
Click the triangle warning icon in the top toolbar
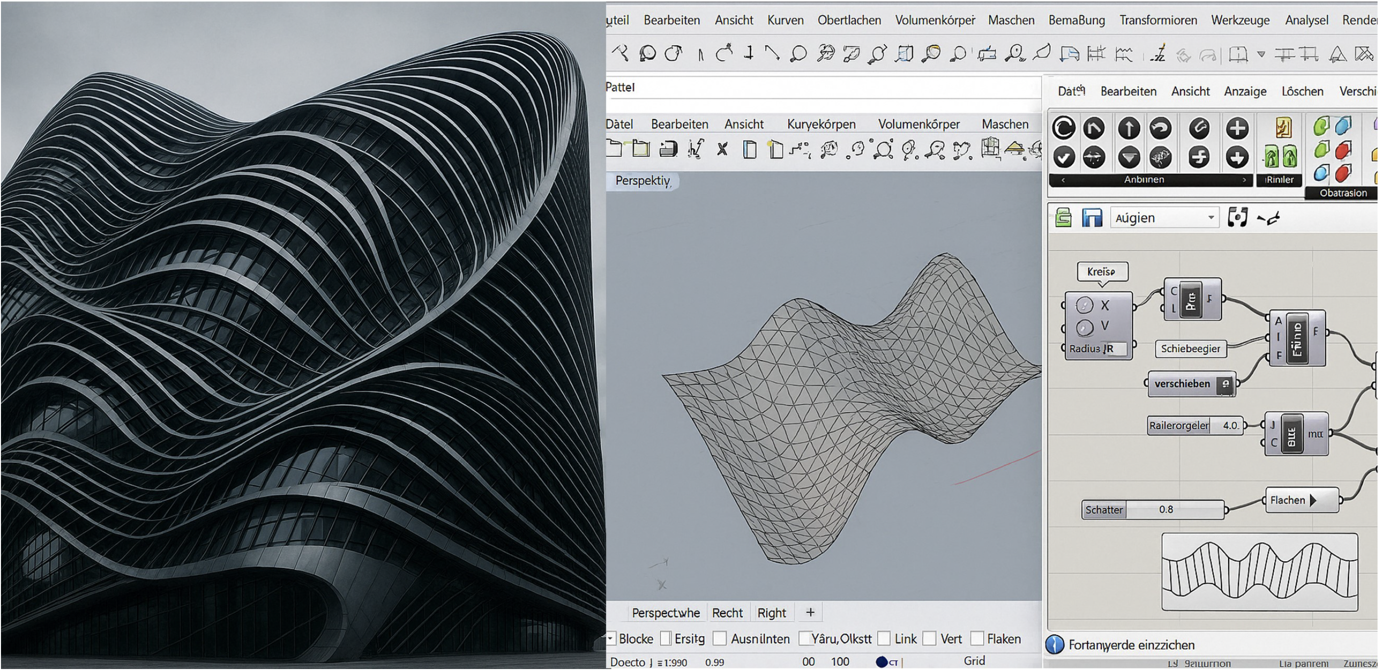point(1337,53)
